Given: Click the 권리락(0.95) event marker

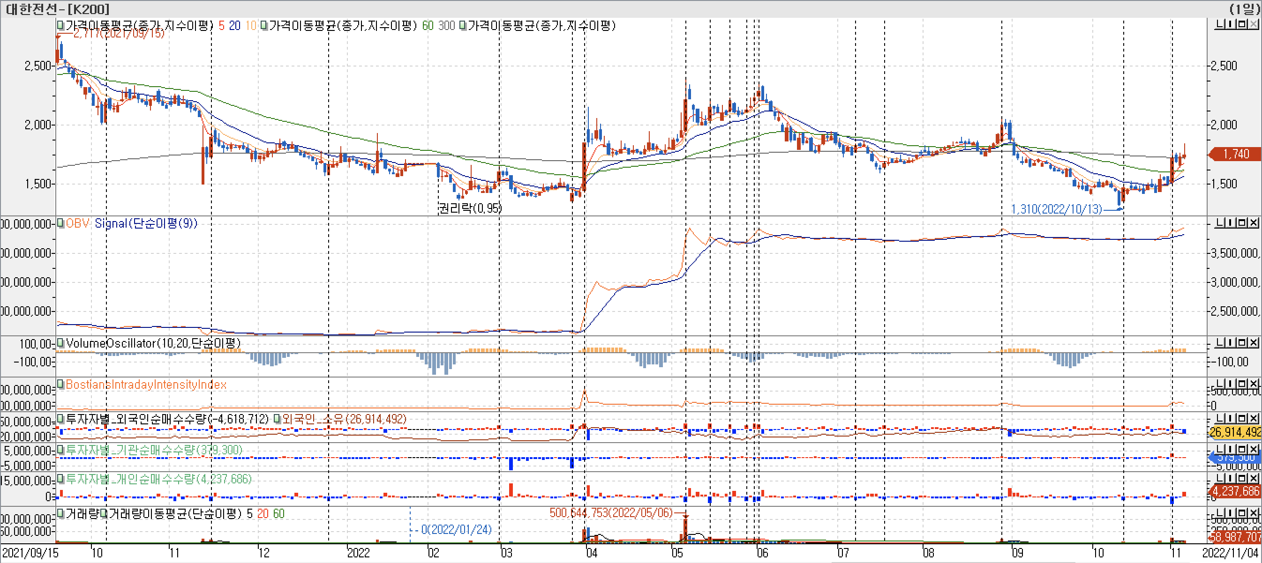Looking at the screenshot, I should coord(469,208).
